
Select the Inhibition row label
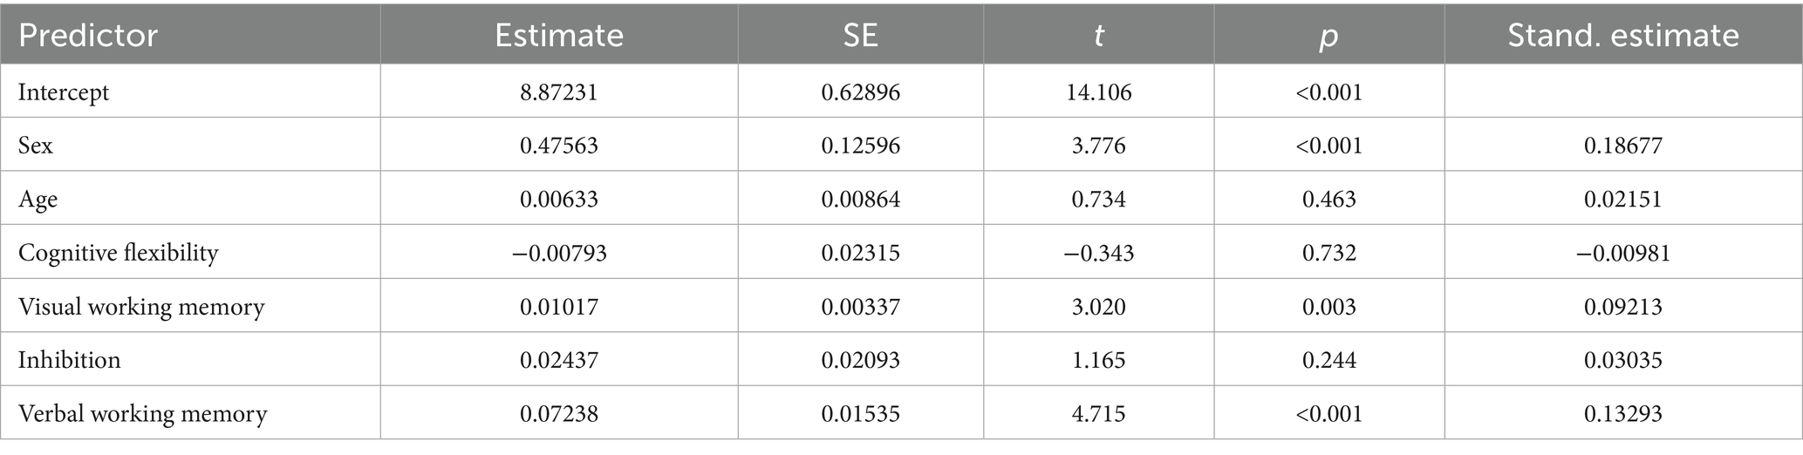(x=69, y=360)
